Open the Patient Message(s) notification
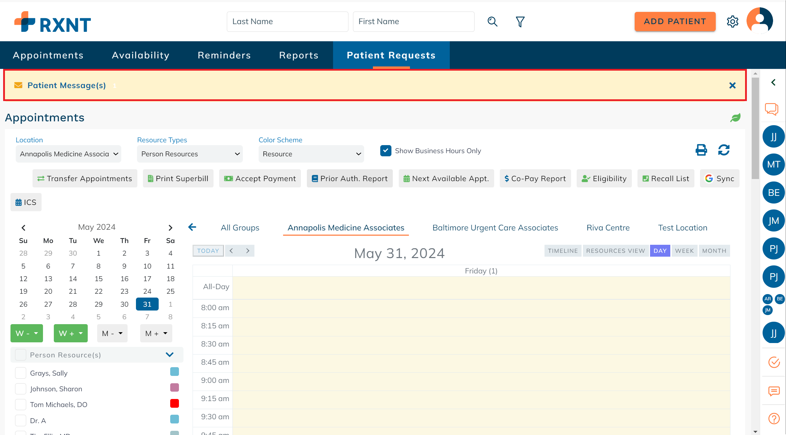The width and height of the screenshot is (786, 435). pyautogui.click(x=66, y=85)
